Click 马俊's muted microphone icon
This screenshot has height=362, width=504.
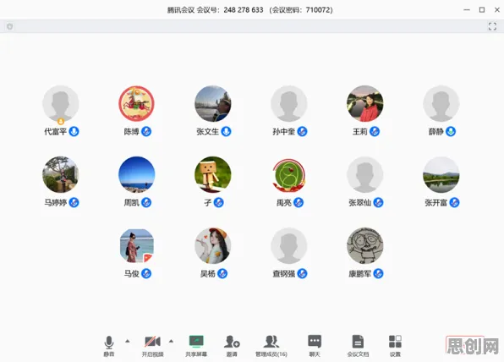click(x=146, y=273)
